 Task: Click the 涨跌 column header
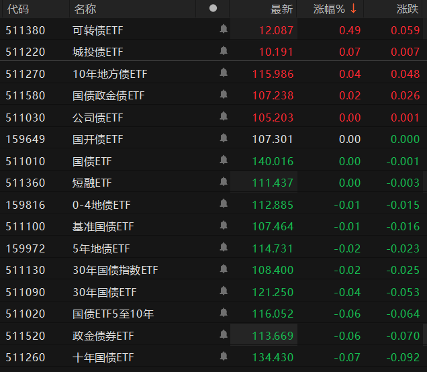[408, 9]
